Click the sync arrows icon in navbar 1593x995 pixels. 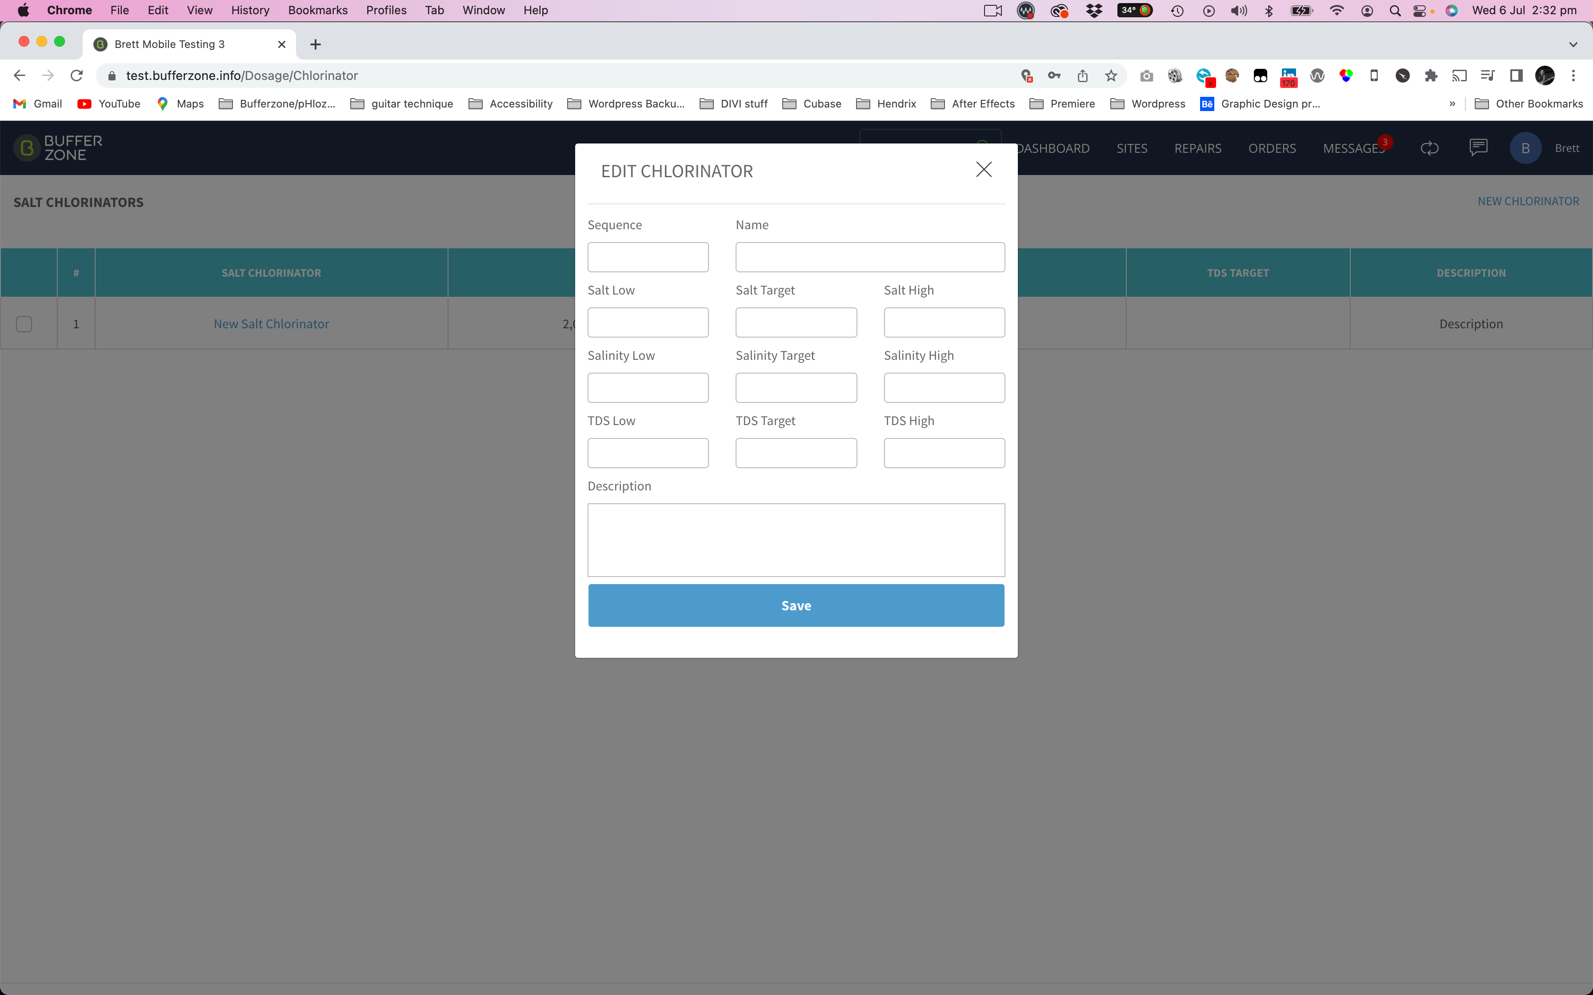coord(1429,148)
